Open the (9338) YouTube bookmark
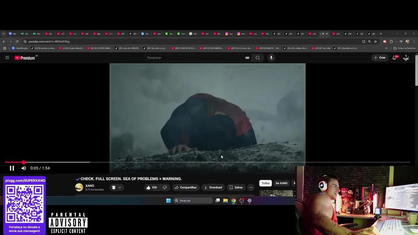 [x=321, y=48]
